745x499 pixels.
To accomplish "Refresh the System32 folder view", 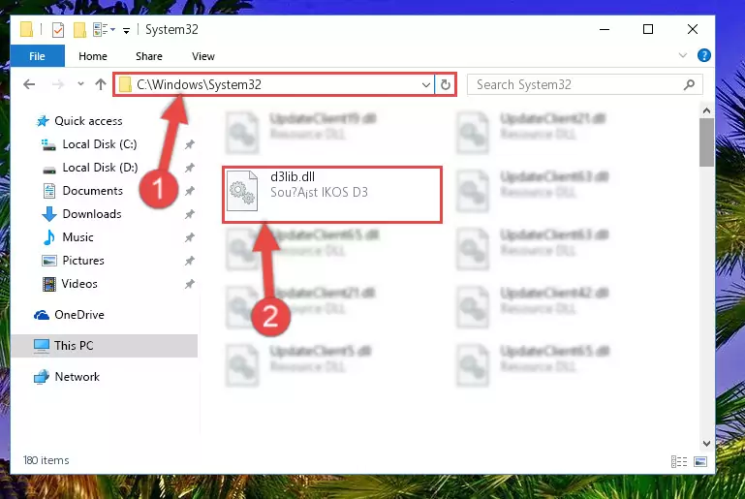I will 446,84.
